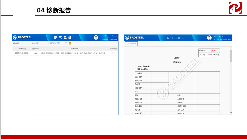
Task: Click the 起始时间 start time input field
Action: point(25,43)
